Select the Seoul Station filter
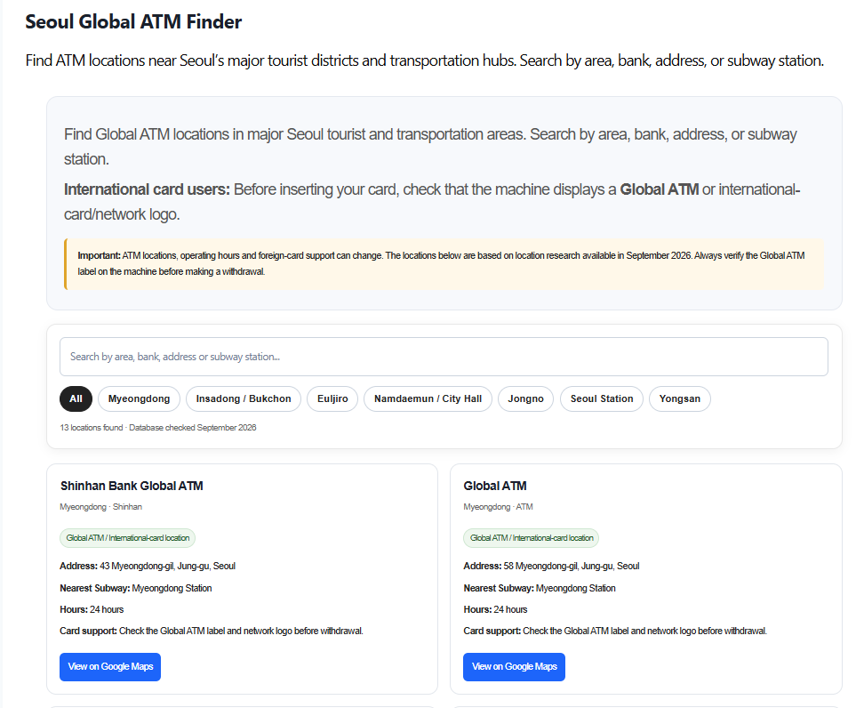 coord(602,398)
